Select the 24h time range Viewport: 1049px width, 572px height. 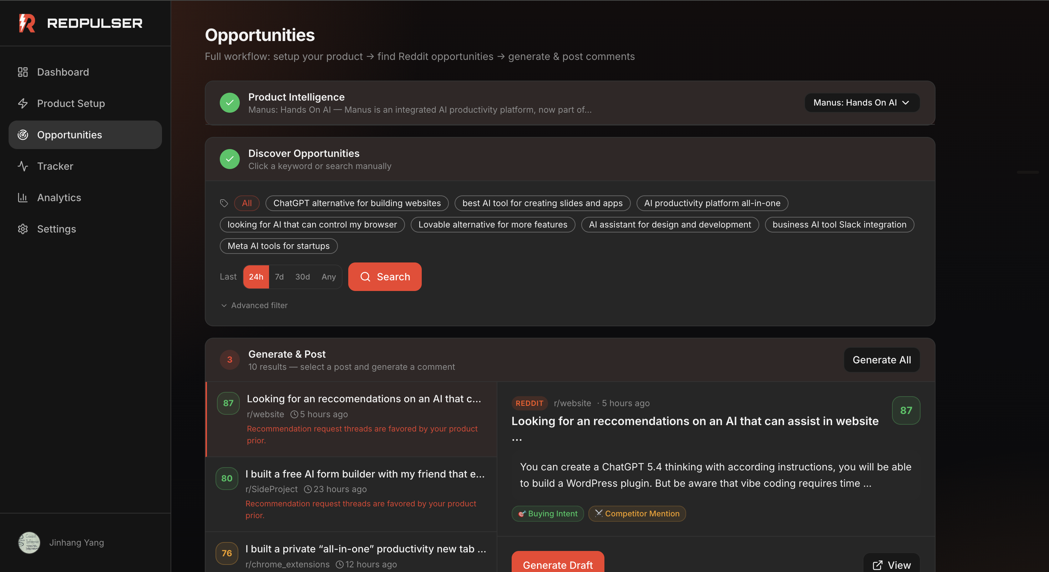click(x=256, y=277)
